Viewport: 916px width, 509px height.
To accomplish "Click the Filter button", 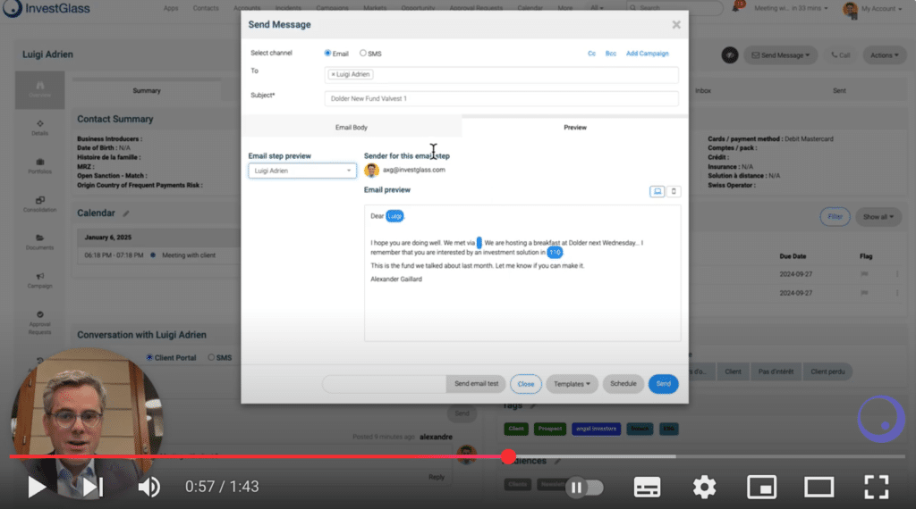I will [835, 217].
